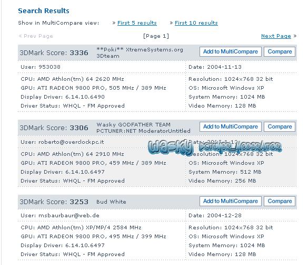This screenshot has height=265, width=308.
Task: Click the **Poki** XtremeSystems.org 3Dteam name
Action: point(140,53)
